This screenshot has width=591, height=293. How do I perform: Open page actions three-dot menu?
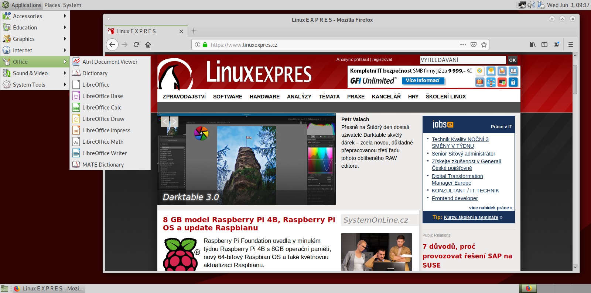463,45
